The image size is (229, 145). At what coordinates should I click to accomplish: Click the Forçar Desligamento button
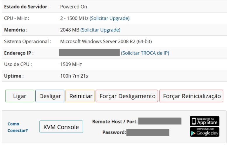pos(127,96)
